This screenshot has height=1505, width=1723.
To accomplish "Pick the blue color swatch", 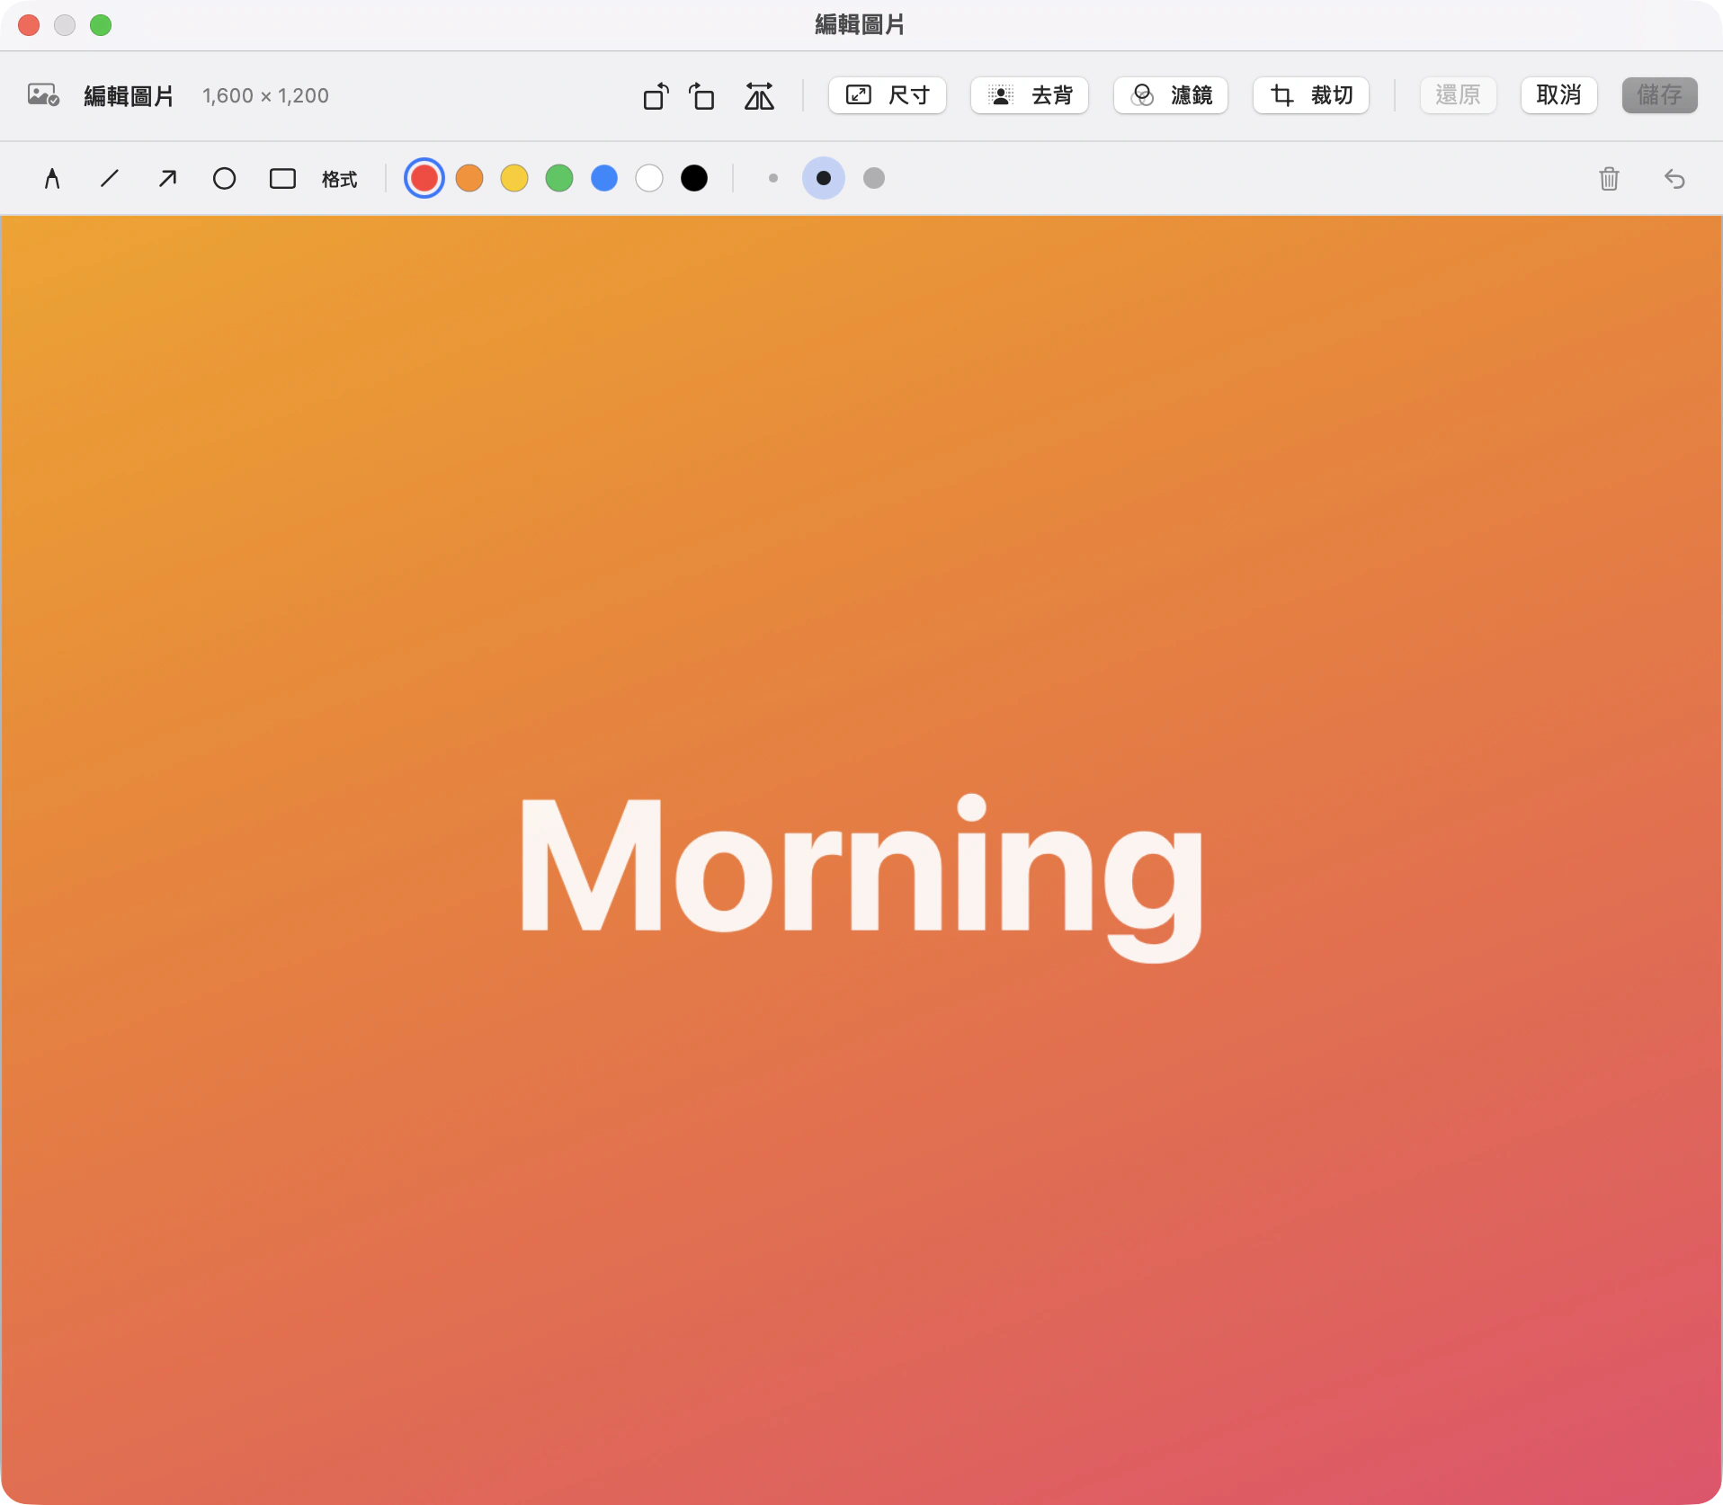I will [x=604, y=178].
